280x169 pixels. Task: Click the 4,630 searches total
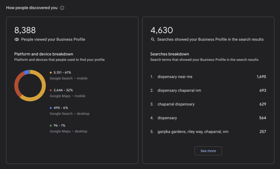pos(161,30)
